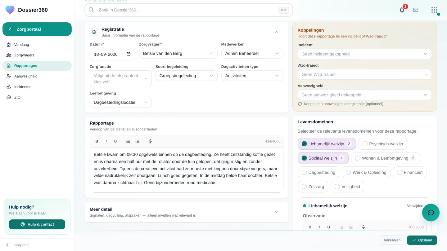Uncheck the Sociaal welzijn domain
Image resolution: width=447 pixels, height=251 pixels.
click(x=304, y=158)
